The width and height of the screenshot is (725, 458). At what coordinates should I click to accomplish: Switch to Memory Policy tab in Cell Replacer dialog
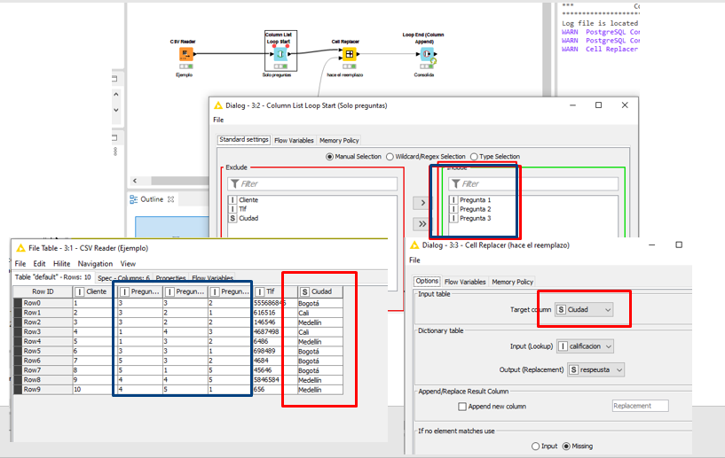[x=512, y=282]
